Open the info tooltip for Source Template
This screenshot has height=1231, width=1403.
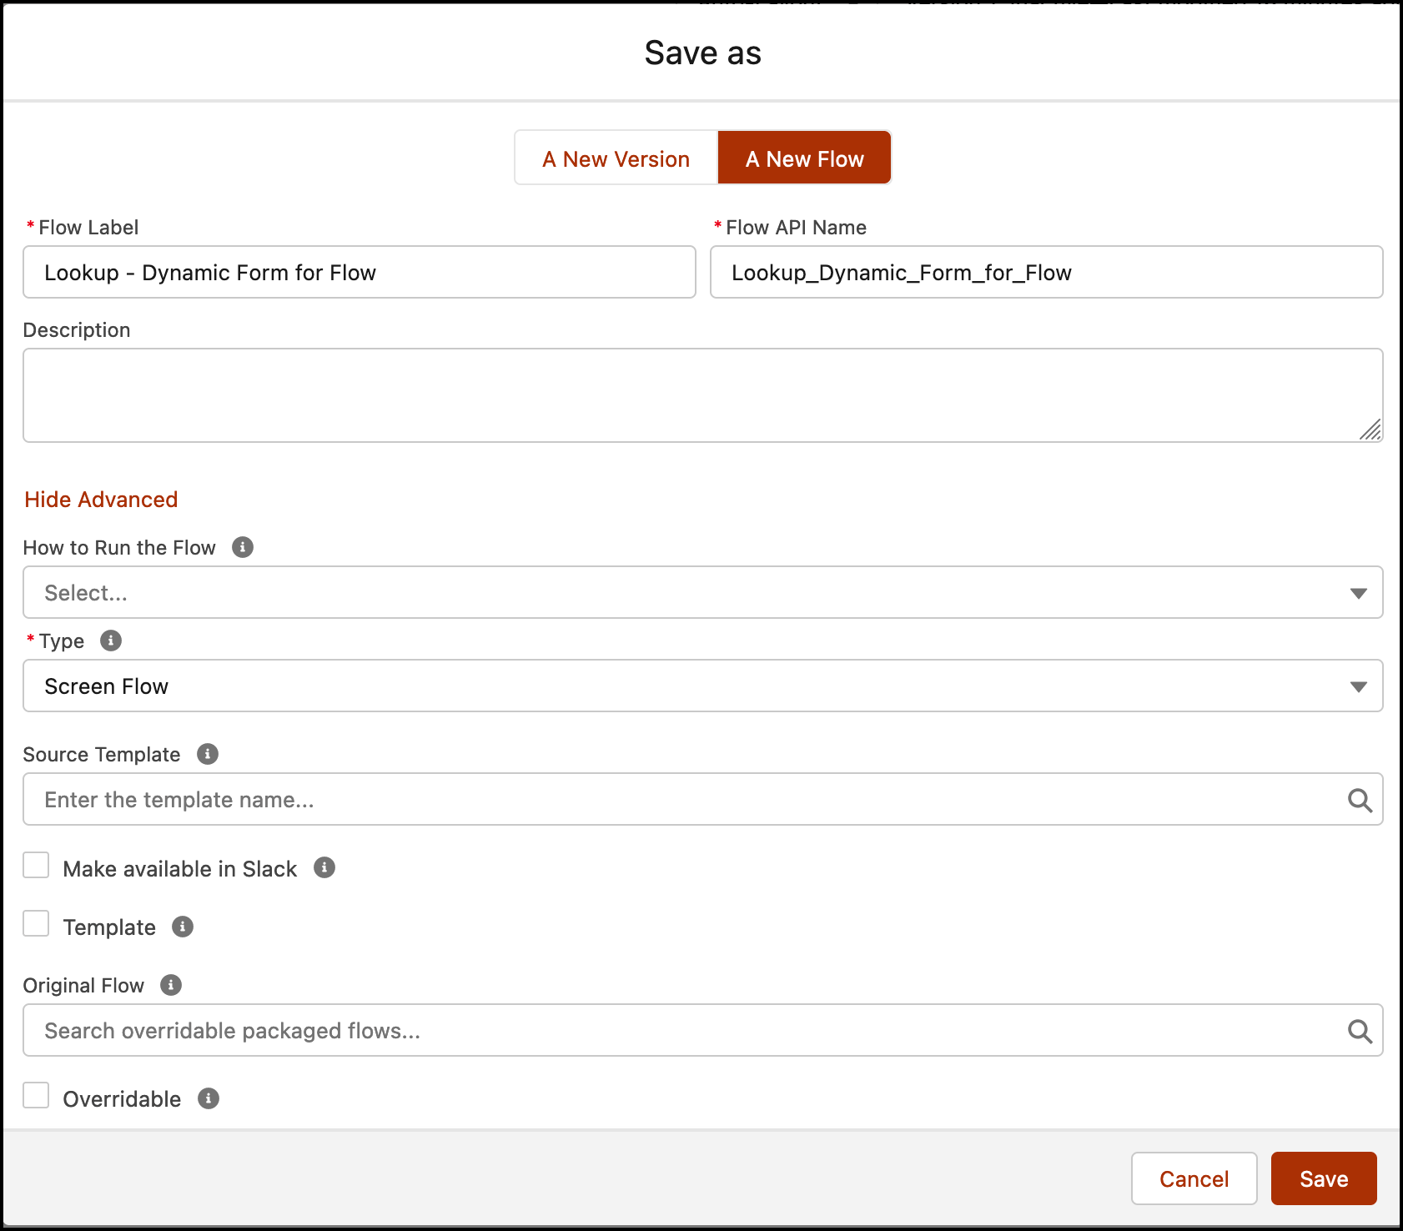(x=206, y=754)
